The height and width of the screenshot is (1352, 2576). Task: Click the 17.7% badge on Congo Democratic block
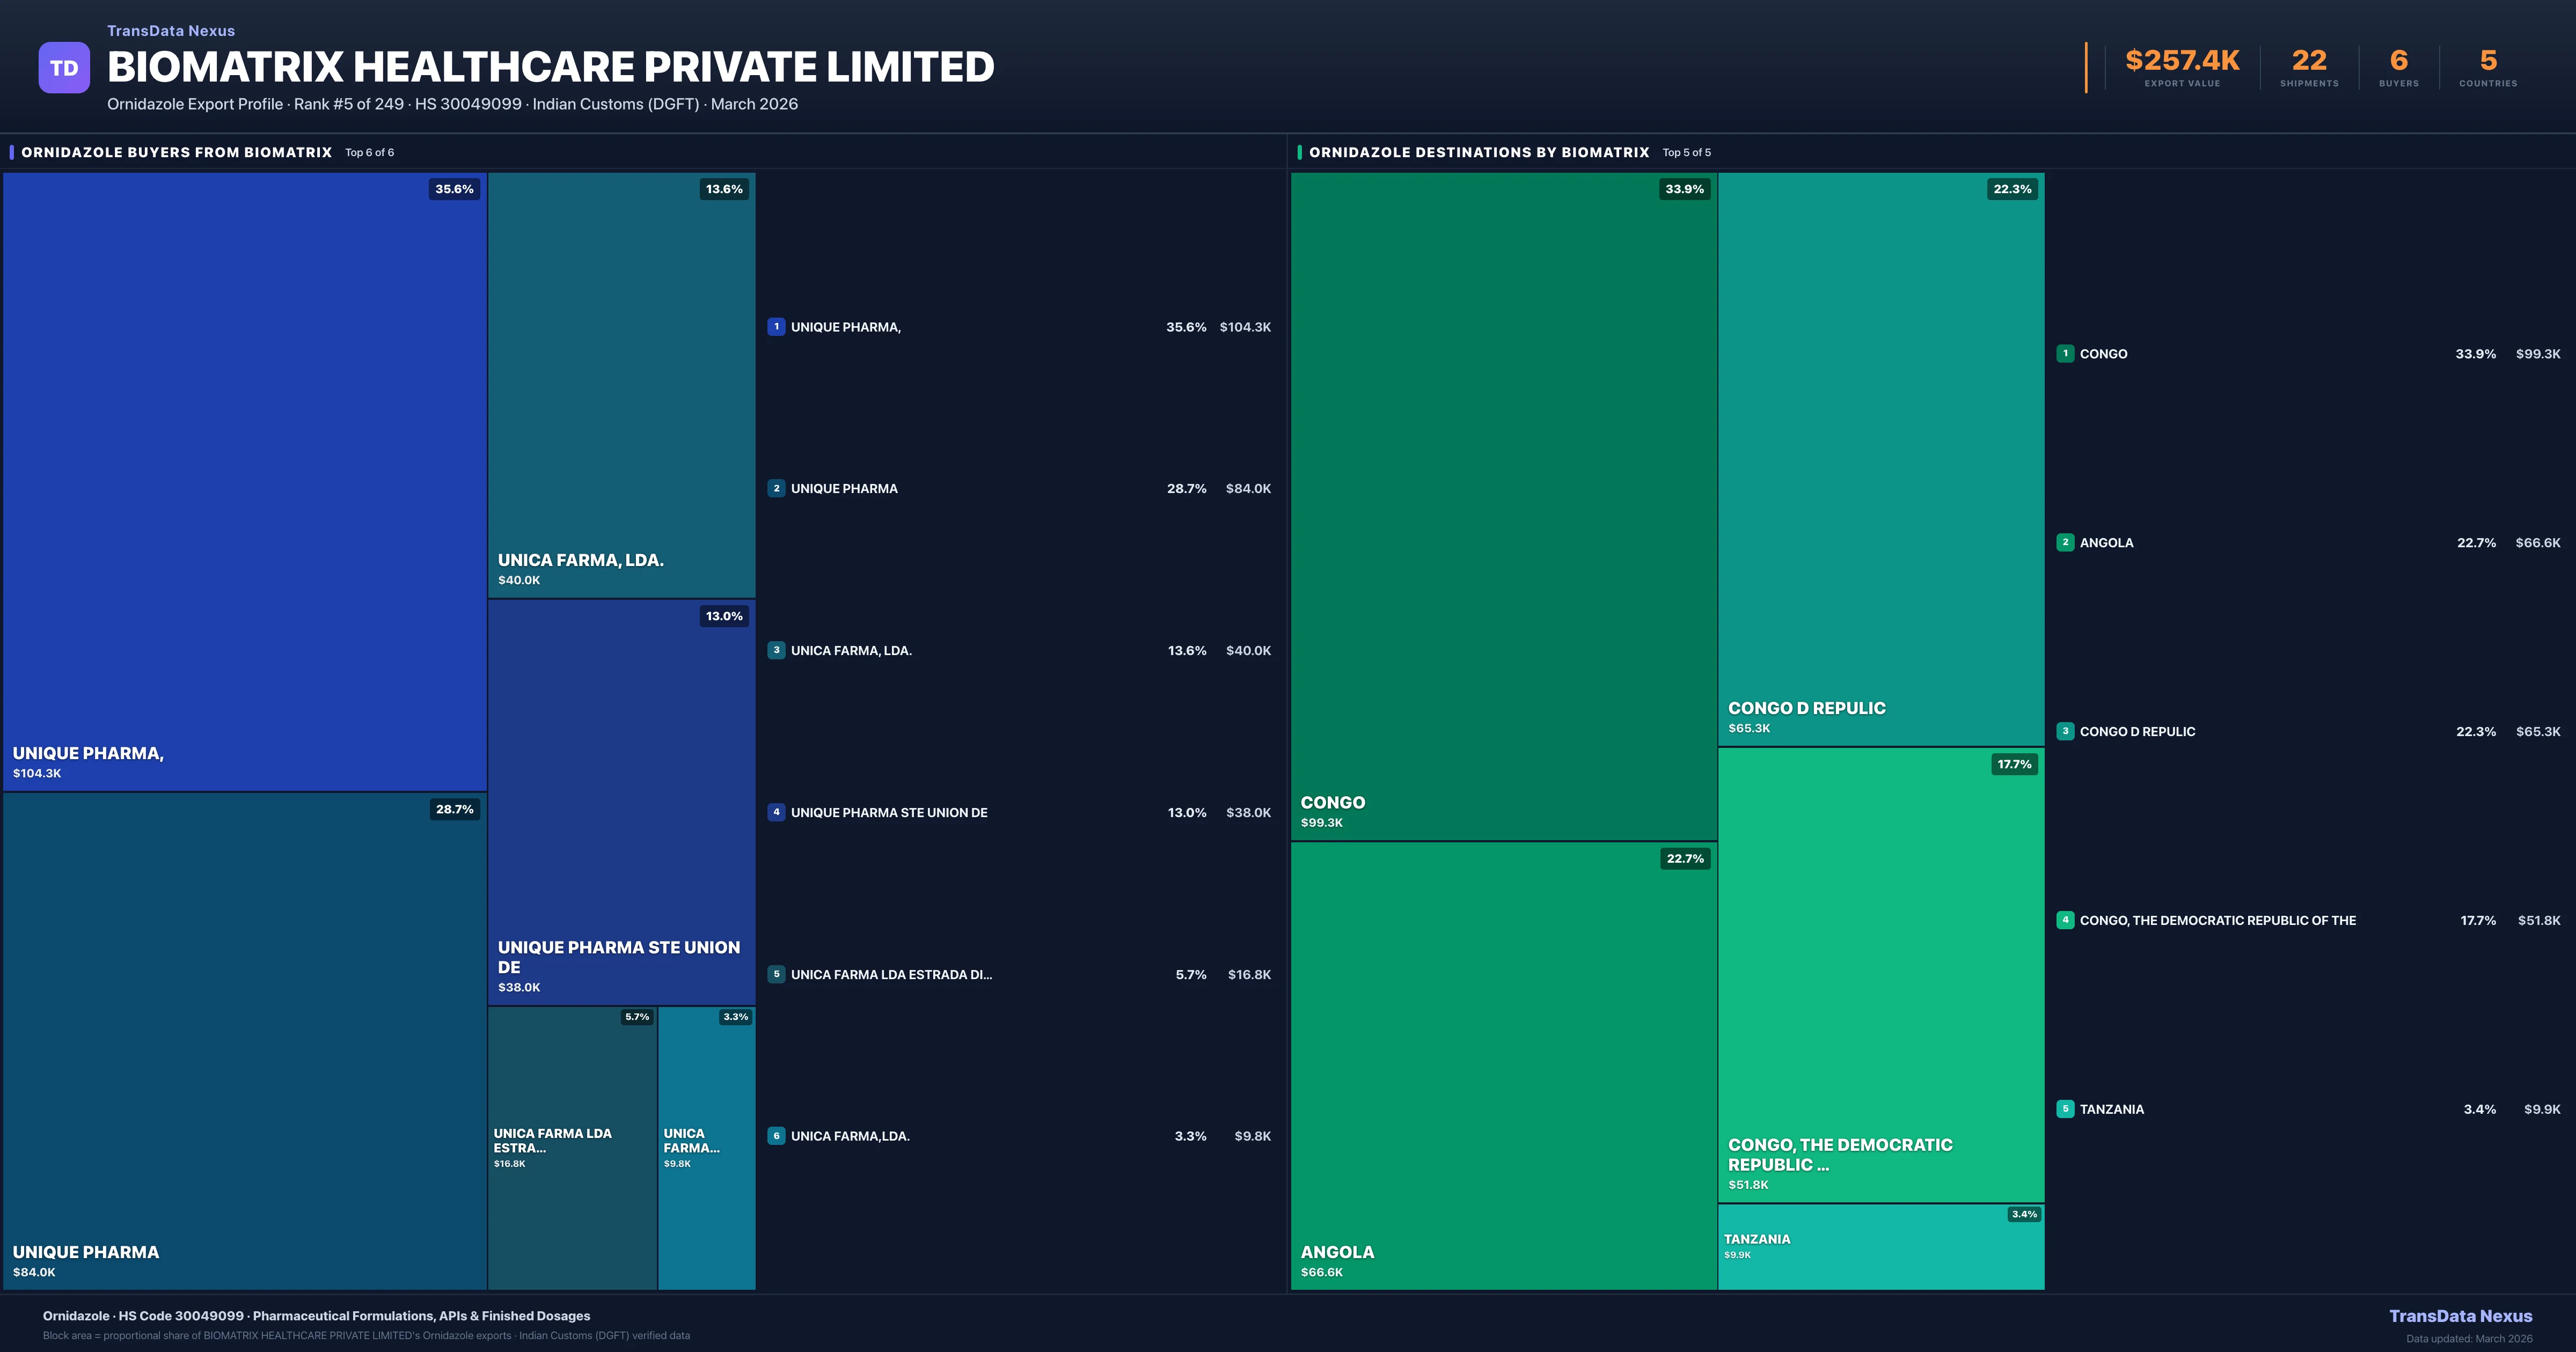pyautogui.click(x=2014, y=764)
